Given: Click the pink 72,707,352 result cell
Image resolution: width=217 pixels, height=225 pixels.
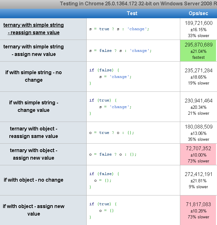Looking at the screenshot, I should coord(198,154).
